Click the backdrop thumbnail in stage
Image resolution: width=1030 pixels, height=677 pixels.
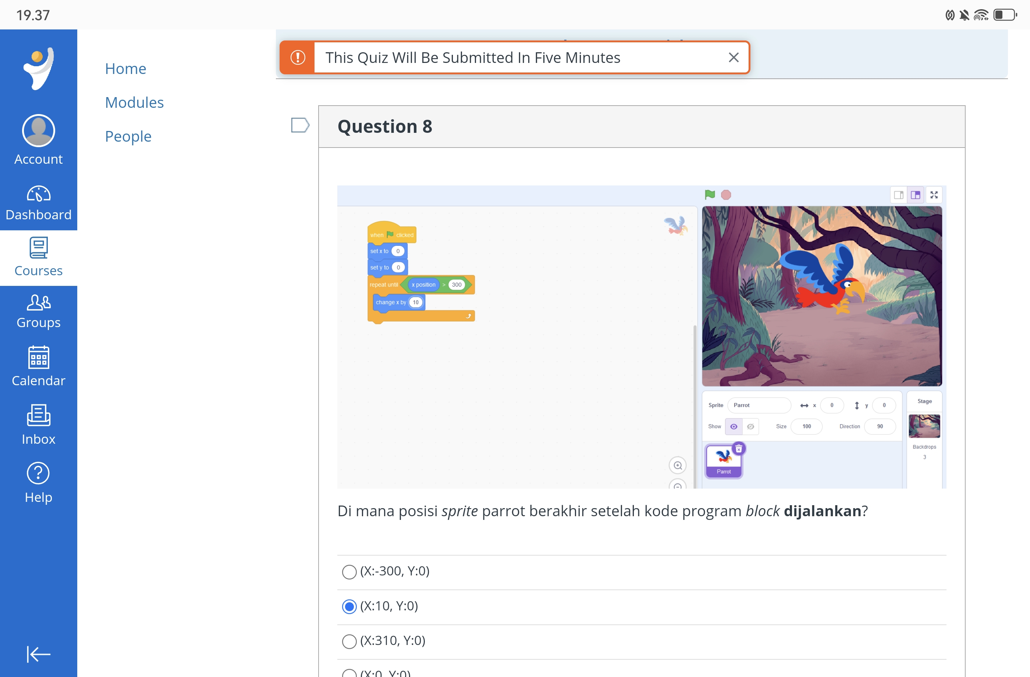coord(924,426)
